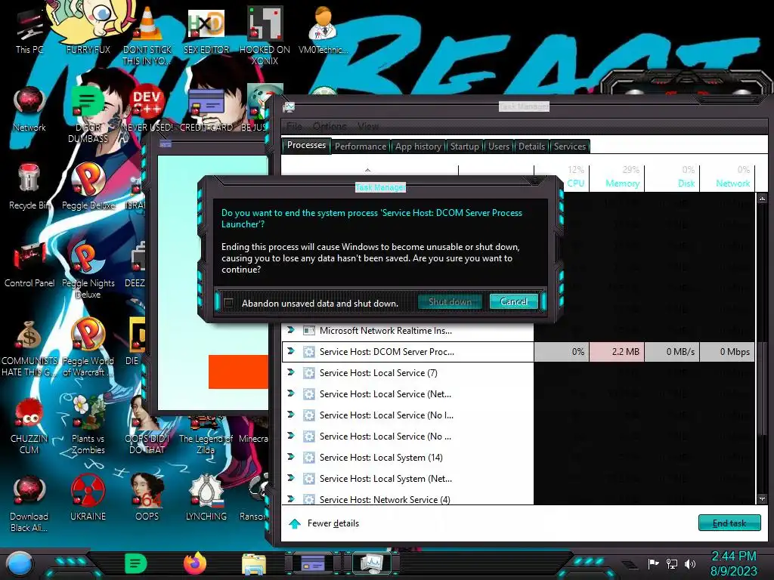Expand Service Host: Local Service (7)
The width and height of the screenshot is (774, 580).
(291, 372)
